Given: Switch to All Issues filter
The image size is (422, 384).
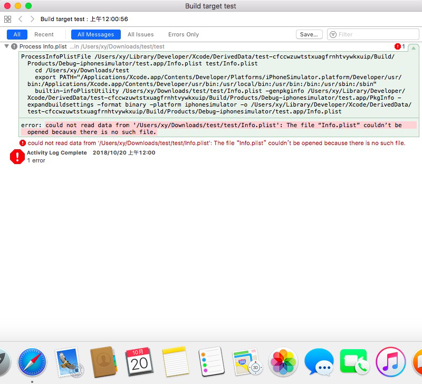Looking at the screenshot, I should tap(140, 34).
